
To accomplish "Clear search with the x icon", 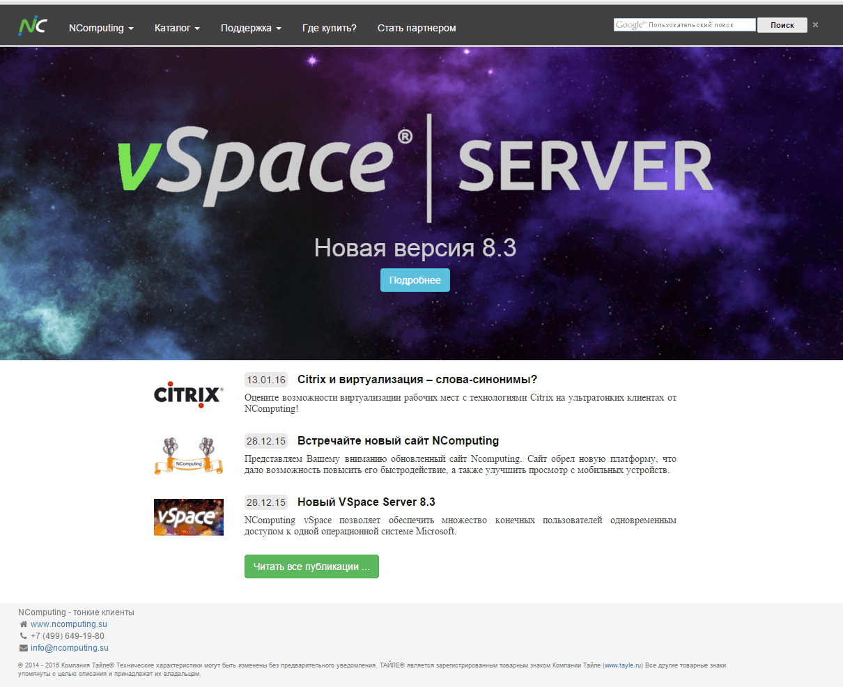I will (x=815, y=25).
